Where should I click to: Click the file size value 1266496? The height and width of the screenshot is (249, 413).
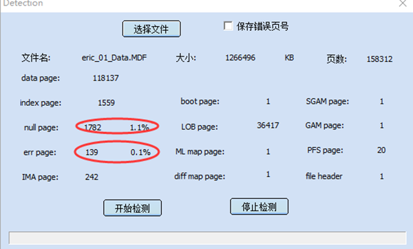pyautogui.click(x=240, y=58)
